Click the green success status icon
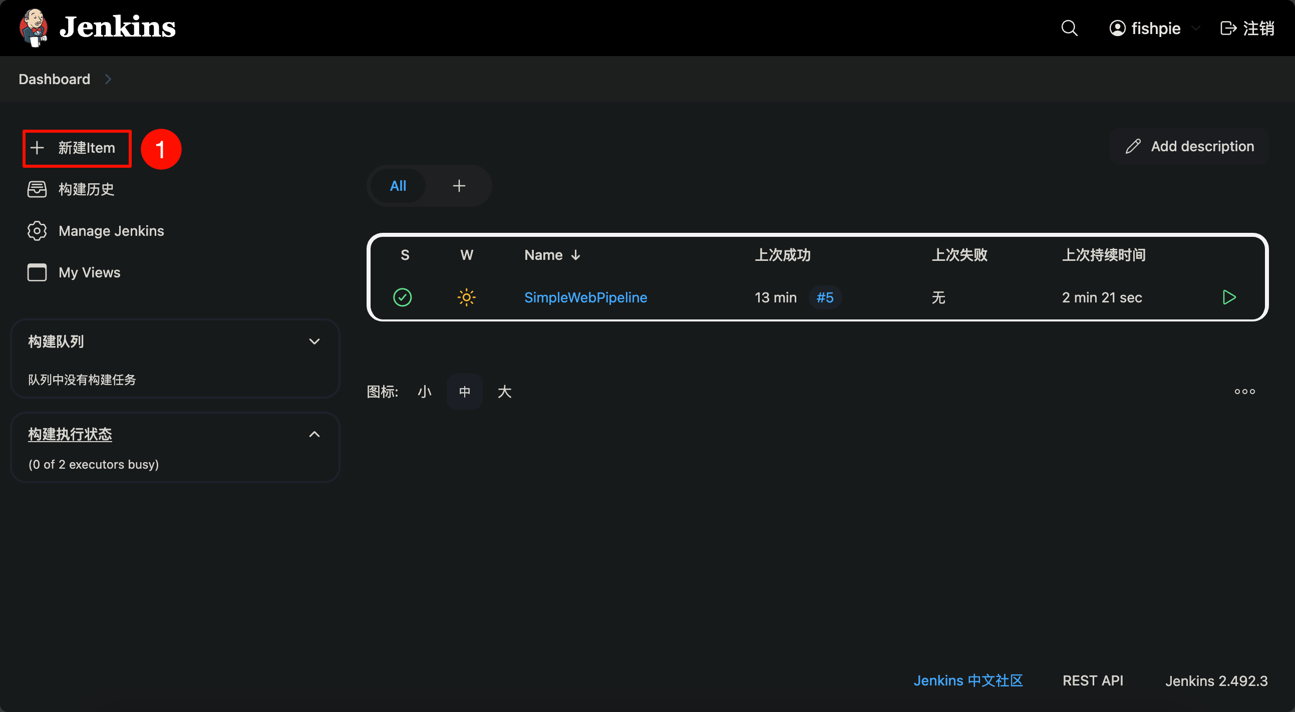1295x712 pixels. point(402,297)
